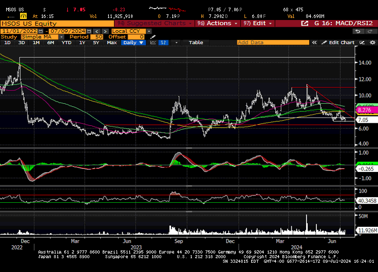Click the MSOS US ticker text
The image size is (378, 272).
pos(15,10)
